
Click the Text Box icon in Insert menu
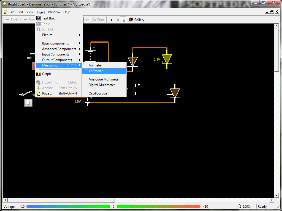(x=39, y=18)
